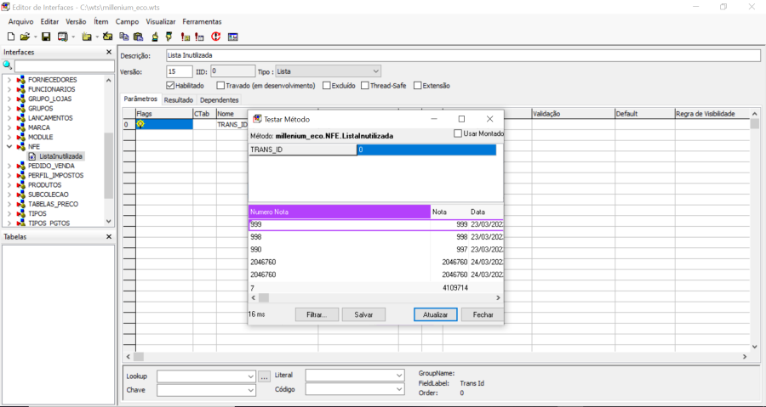Screen dimensions: 766x407
Task: Select the Parâmetros tab
Action: [x=140, y=99]
